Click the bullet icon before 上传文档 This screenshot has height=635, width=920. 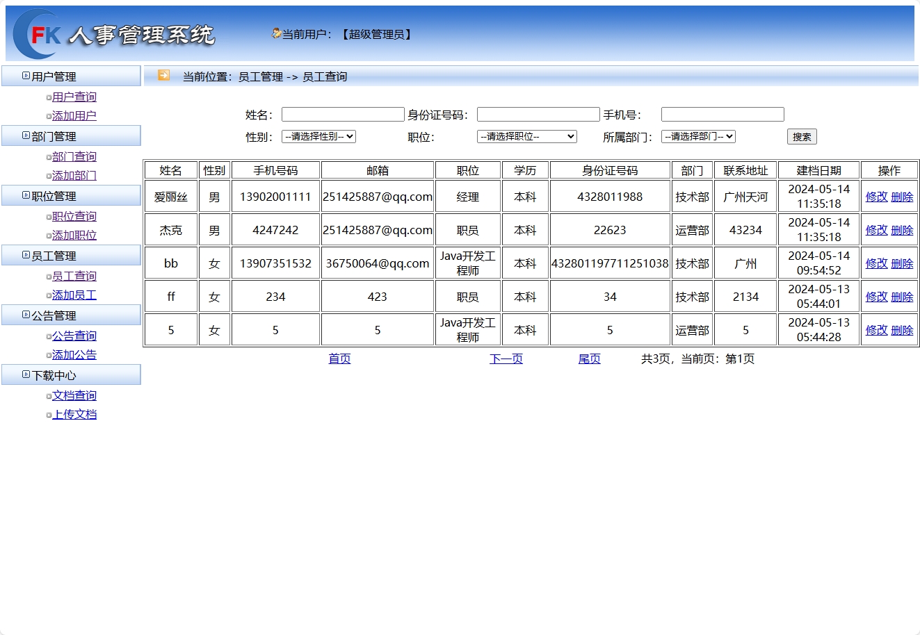point(48,415)
